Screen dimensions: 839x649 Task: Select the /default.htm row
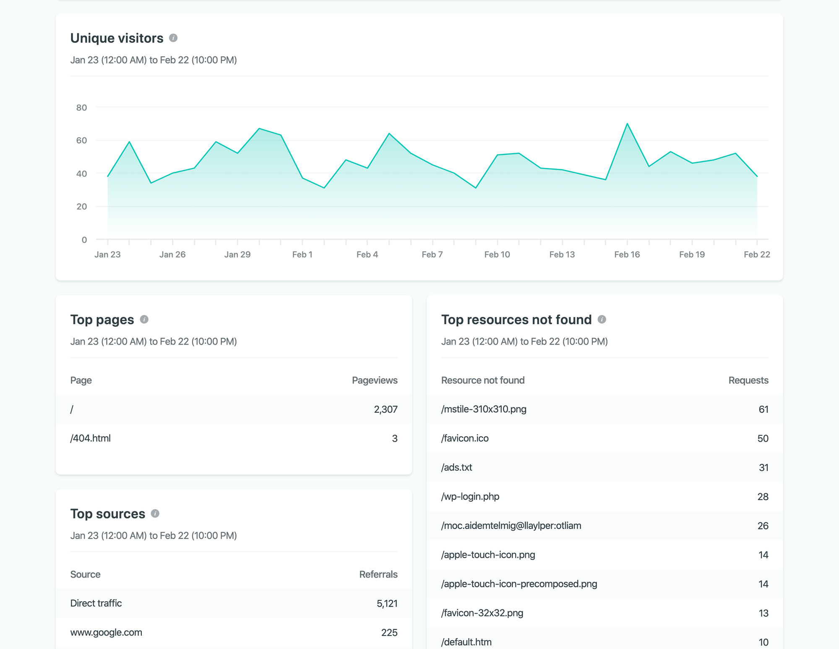click(604, 639)
